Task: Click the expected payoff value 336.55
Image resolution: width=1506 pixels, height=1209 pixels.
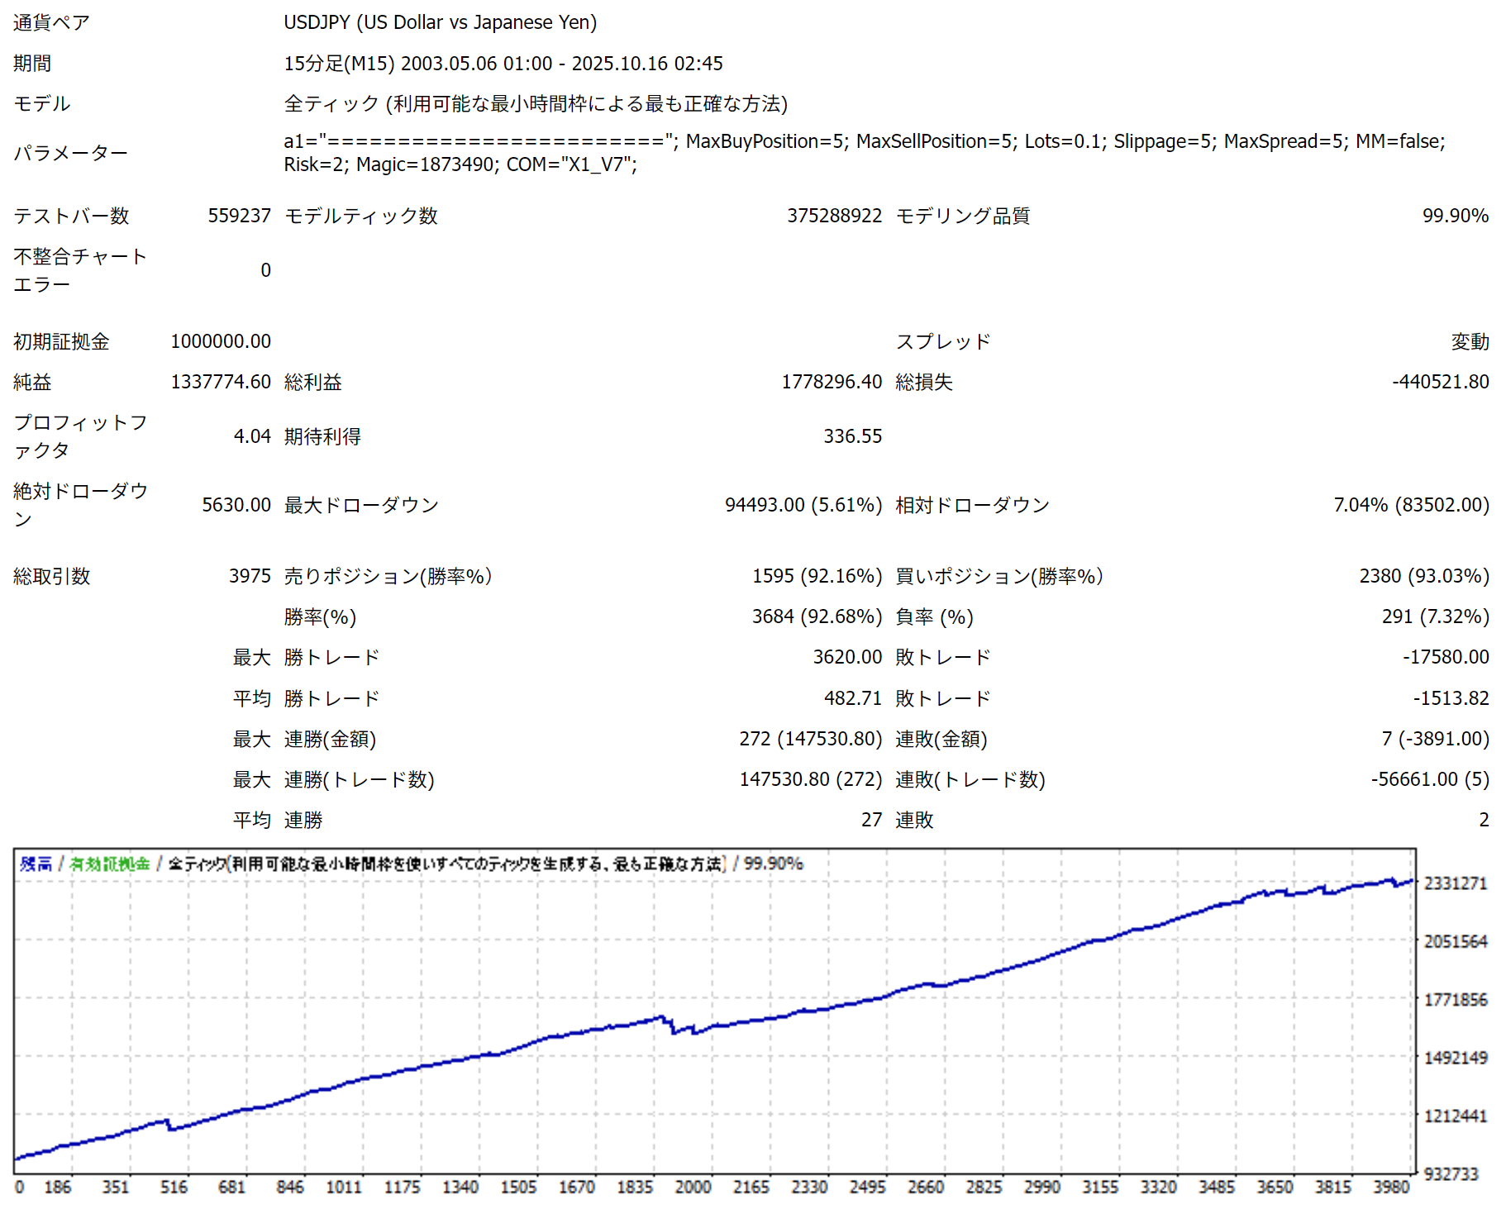Action: click(x=852, y=436)
